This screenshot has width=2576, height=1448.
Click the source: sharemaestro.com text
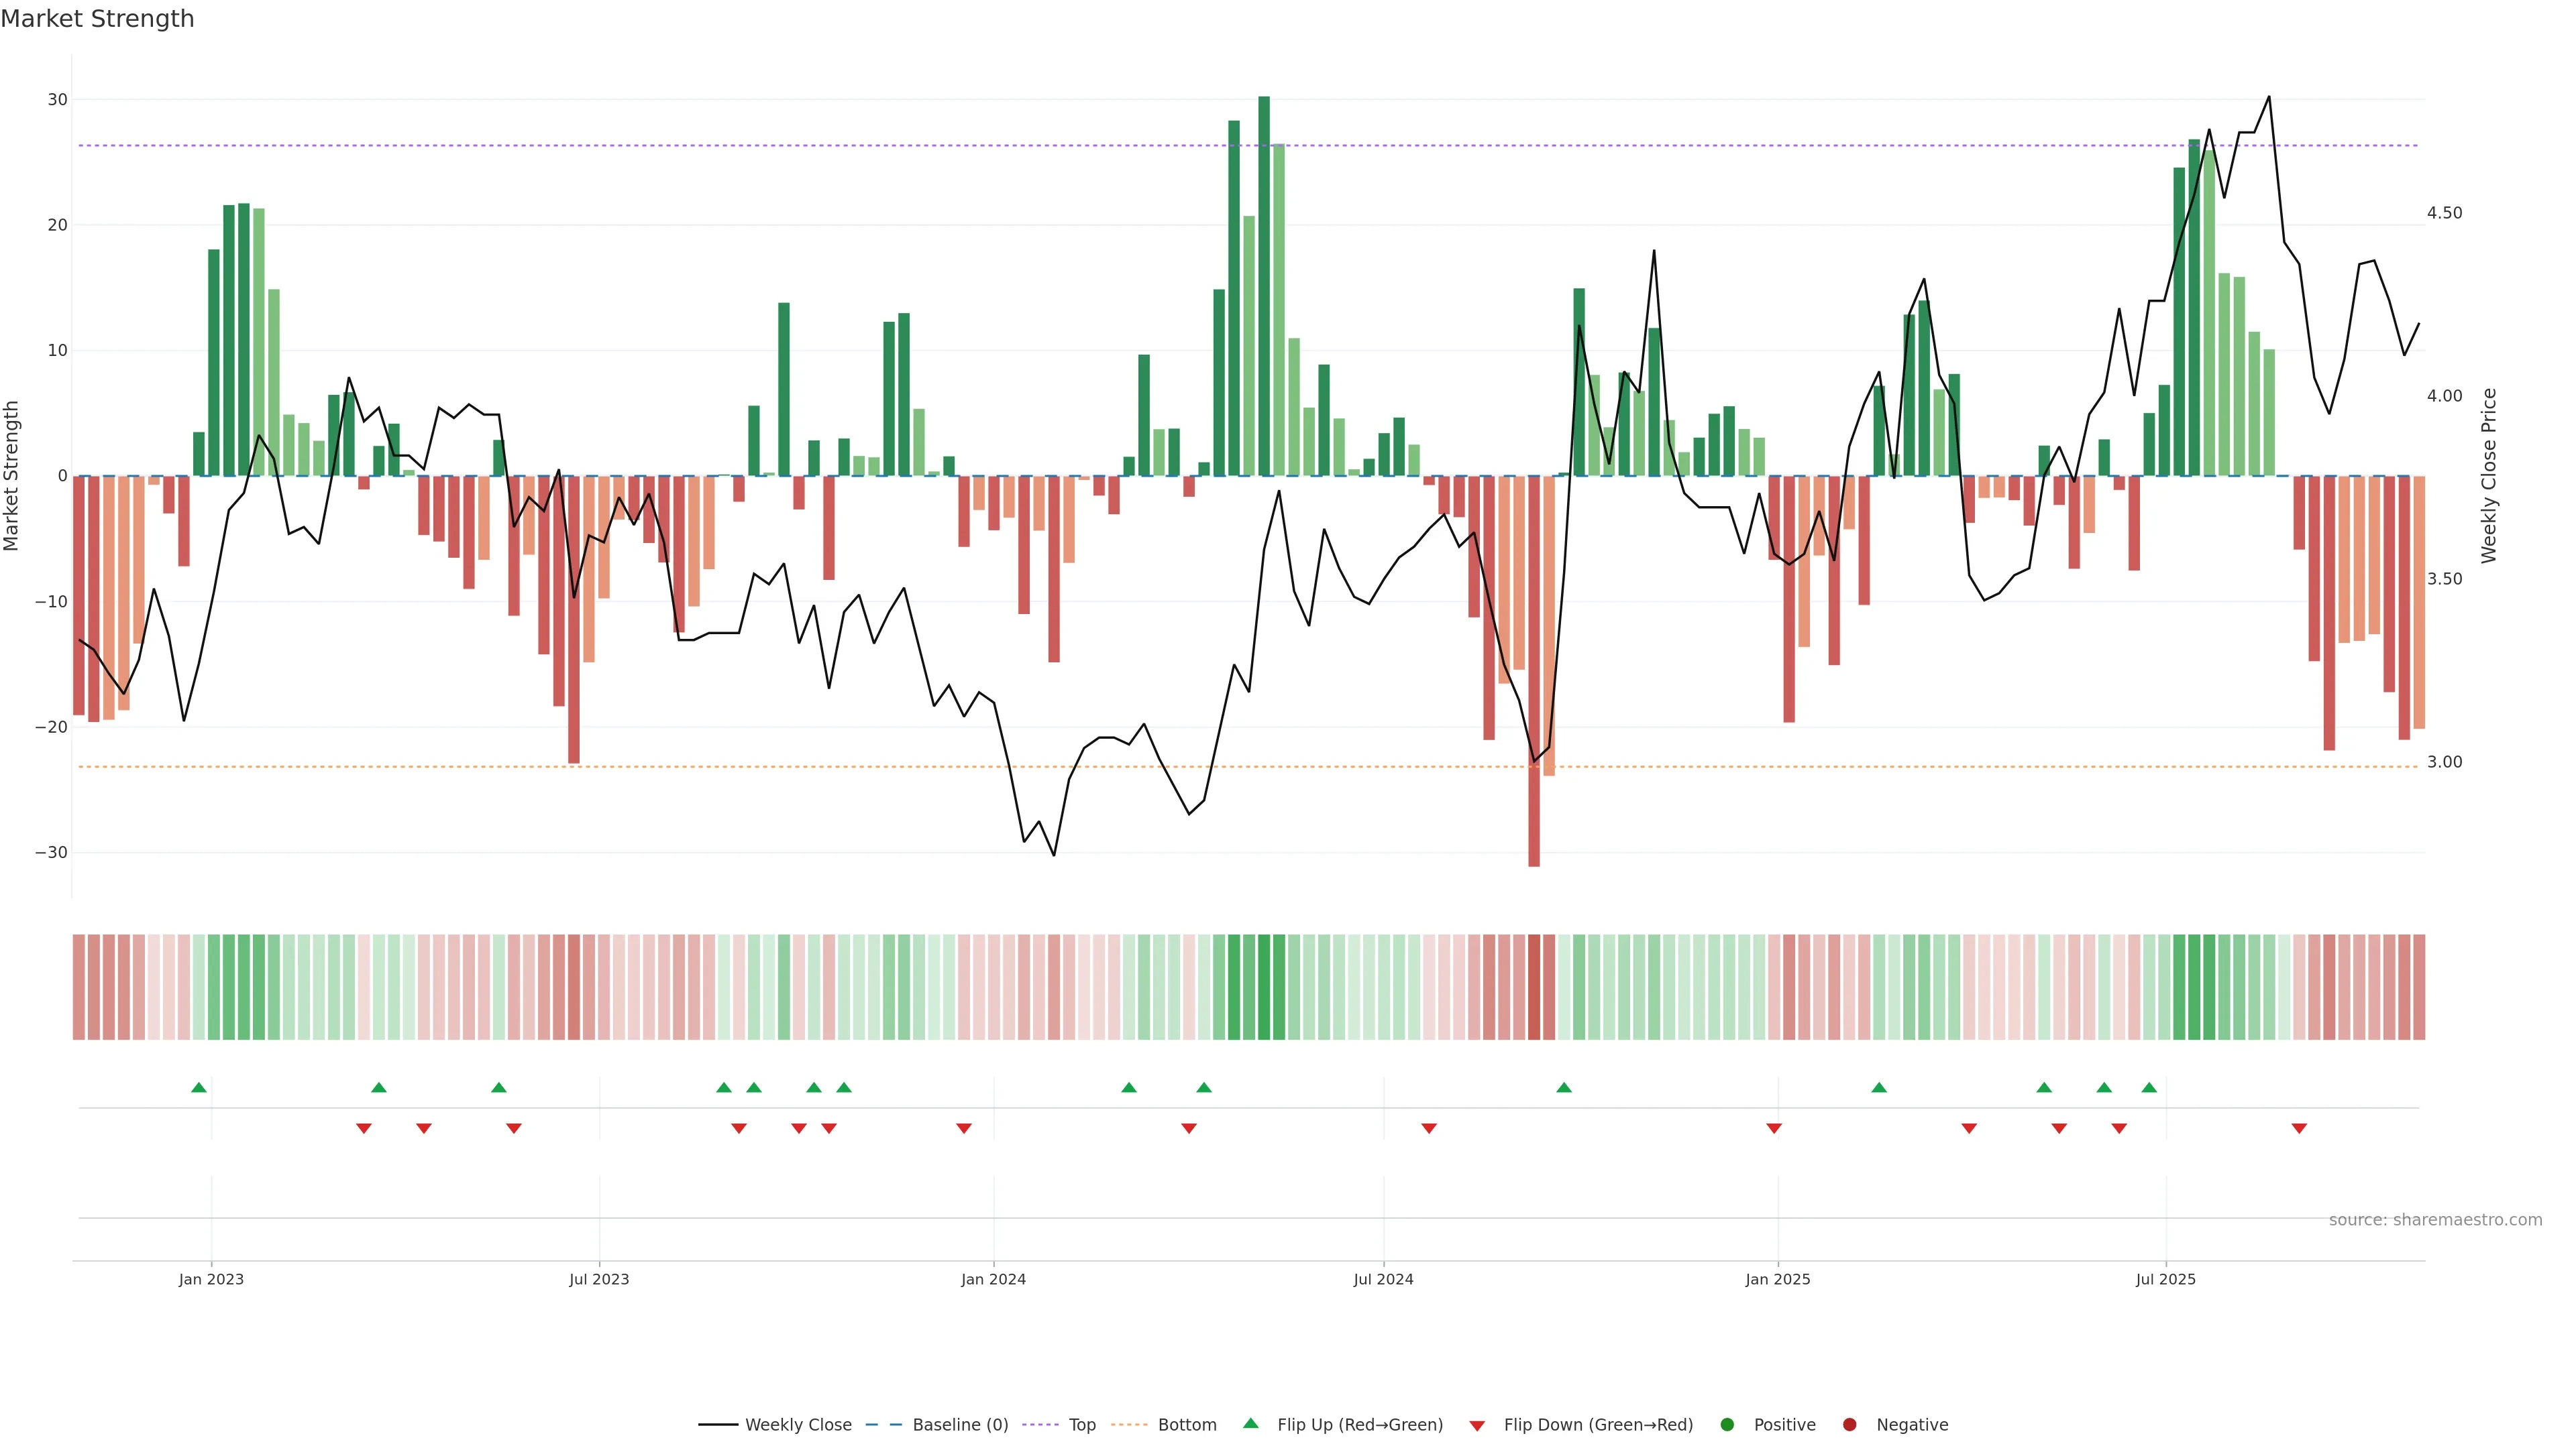[x=2435, y=1220]
